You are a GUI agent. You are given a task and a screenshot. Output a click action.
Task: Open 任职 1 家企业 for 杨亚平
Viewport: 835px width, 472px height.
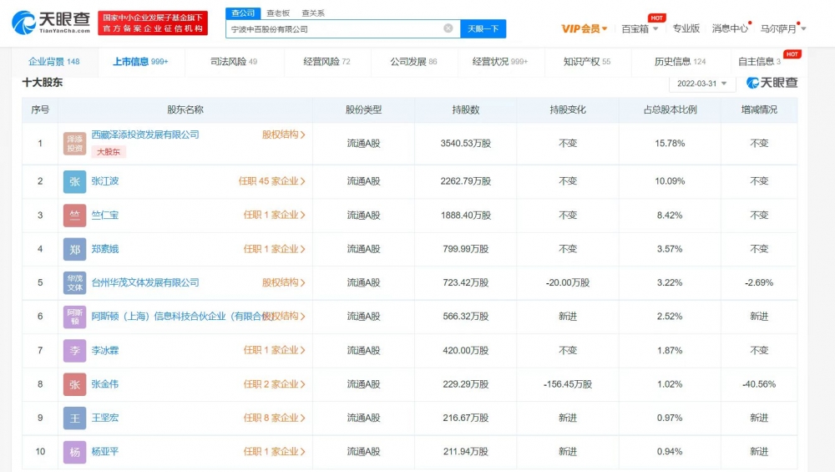click(x=274, y=452)
